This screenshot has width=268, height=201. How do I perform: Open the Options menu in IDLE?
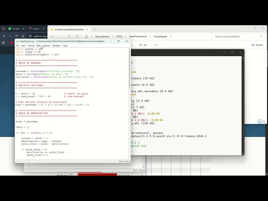pyautogui.click(x=46, y=46)
